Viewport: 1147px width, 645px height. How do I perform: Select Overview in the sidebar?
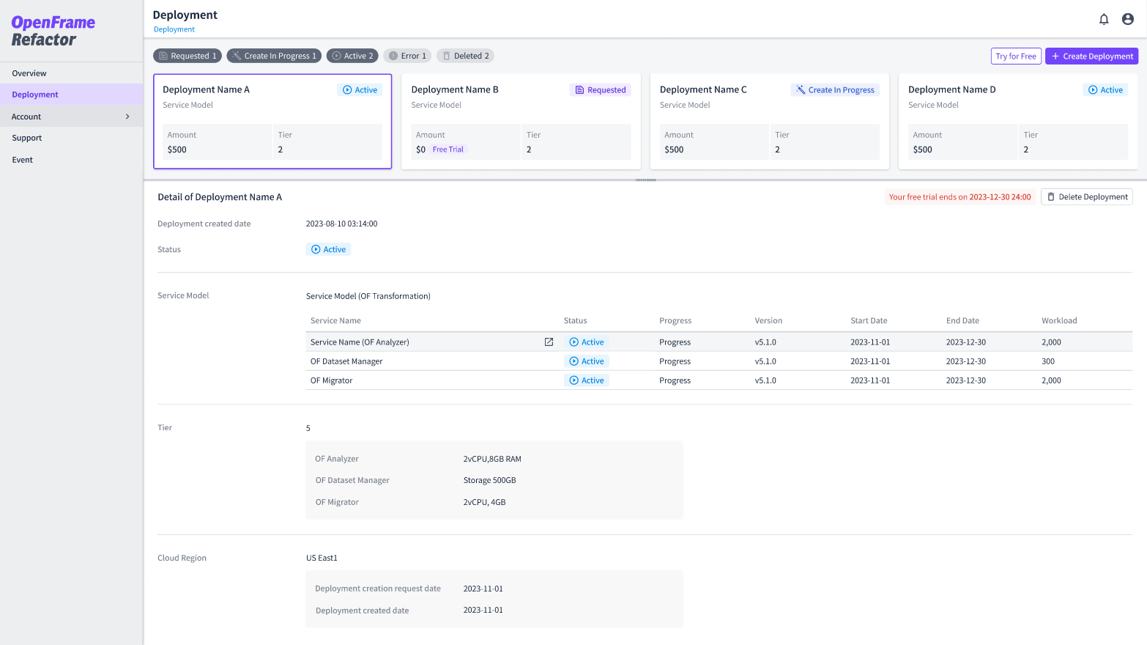click(29, 73)
